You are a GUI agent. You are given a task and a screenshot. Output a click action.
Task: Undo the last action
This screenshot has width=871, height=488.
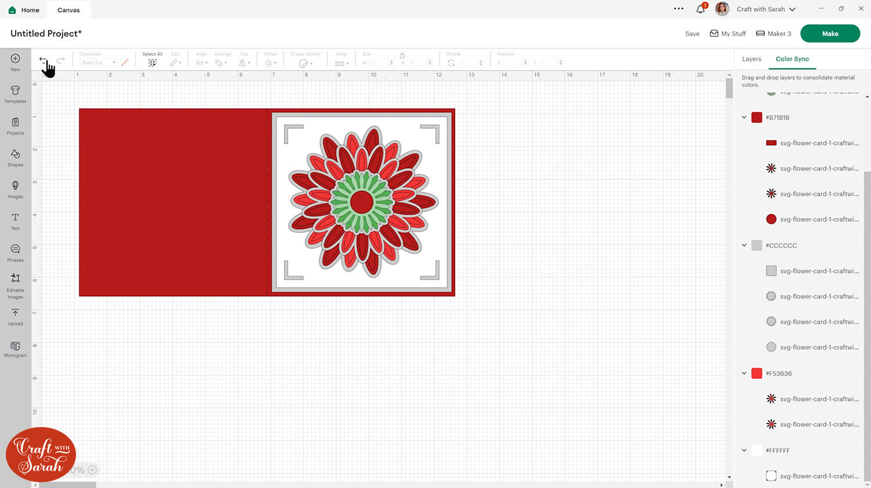(x=44, y=60)
